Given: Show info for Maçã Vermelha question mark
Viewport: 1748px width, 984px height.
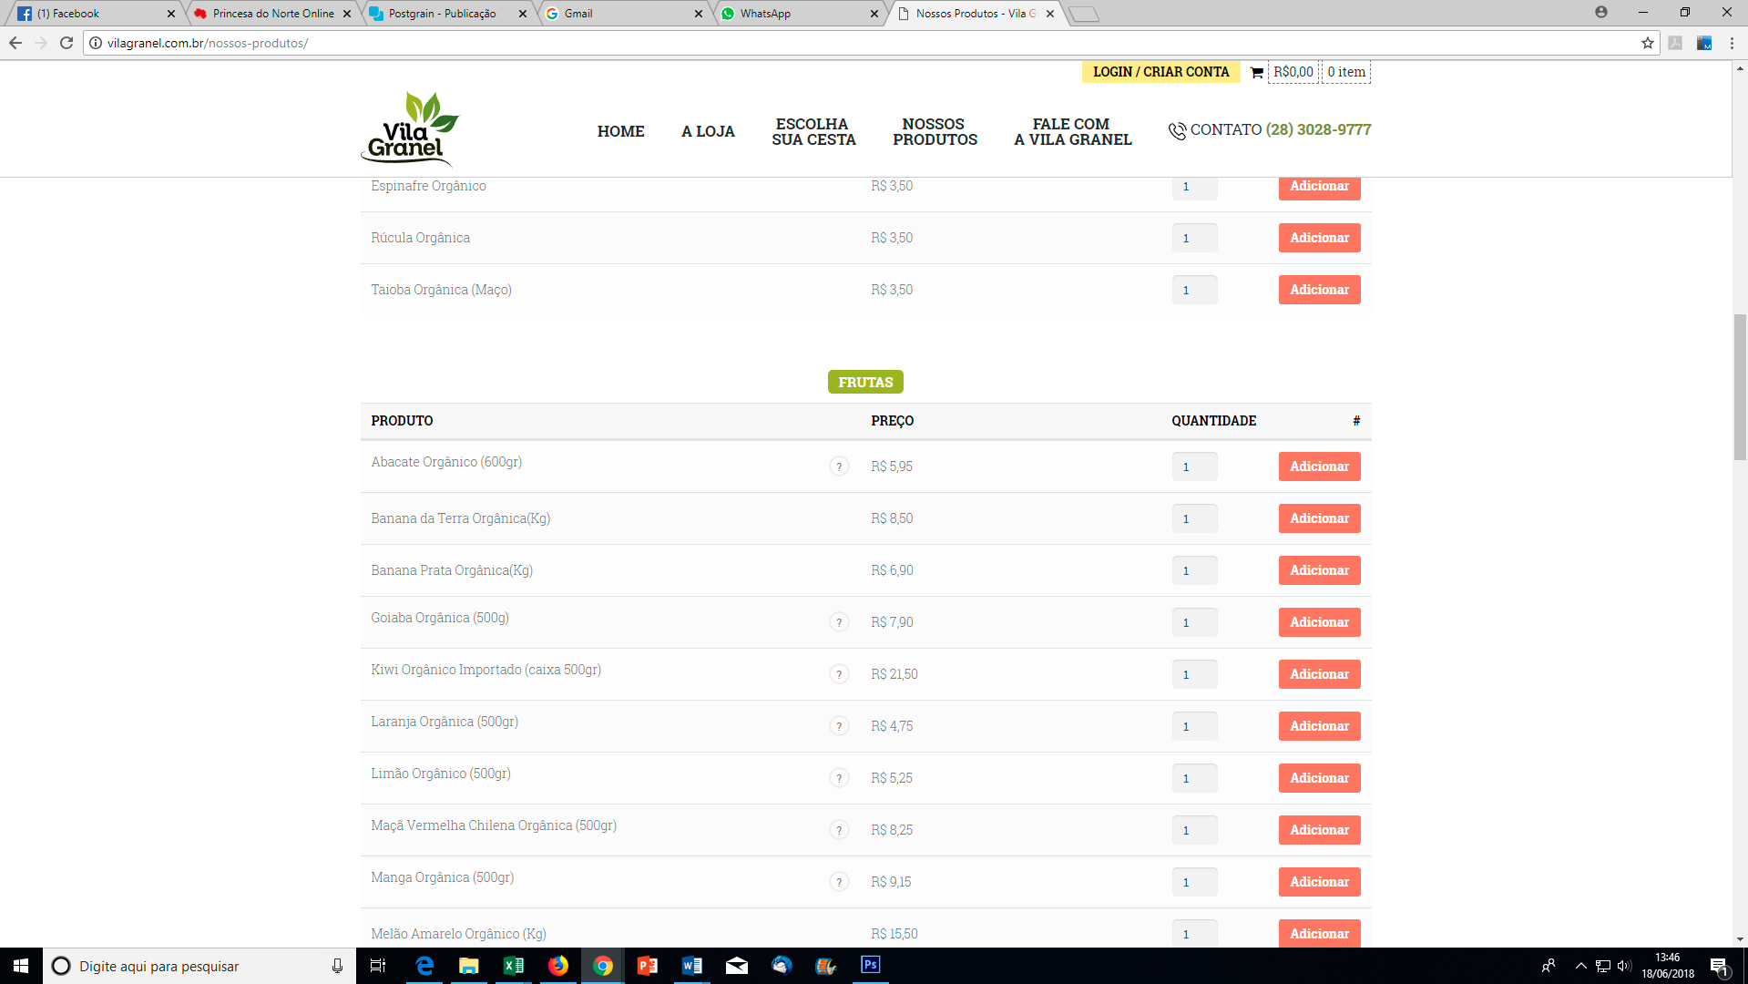Looking at the screenshot, I should coord(839,830).
